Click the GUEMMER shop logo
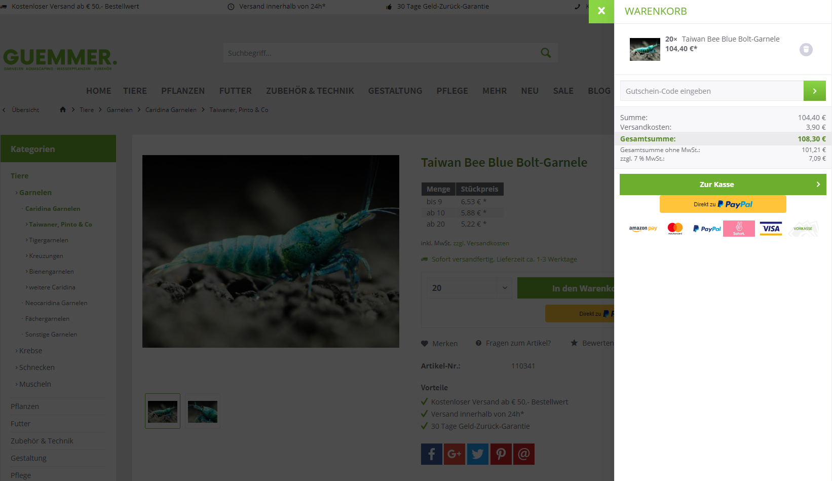 [60, 59]
